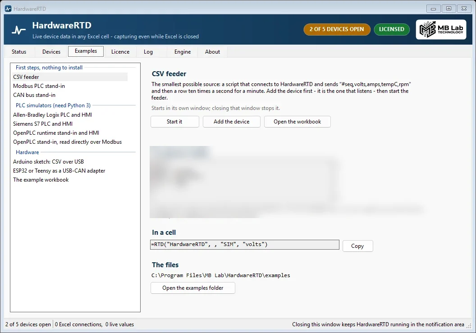This screenshot has width=476, height=333.
Task: Select the CSV feeder example
Action: pos(70,77)
